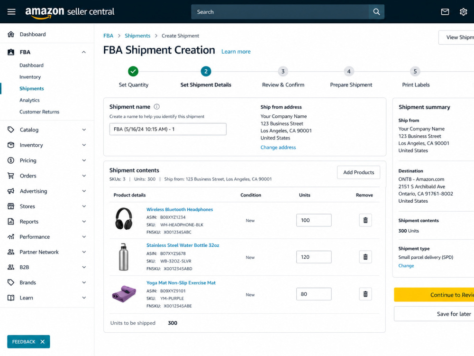Expand the Stores sidebar section

point(84,206)
